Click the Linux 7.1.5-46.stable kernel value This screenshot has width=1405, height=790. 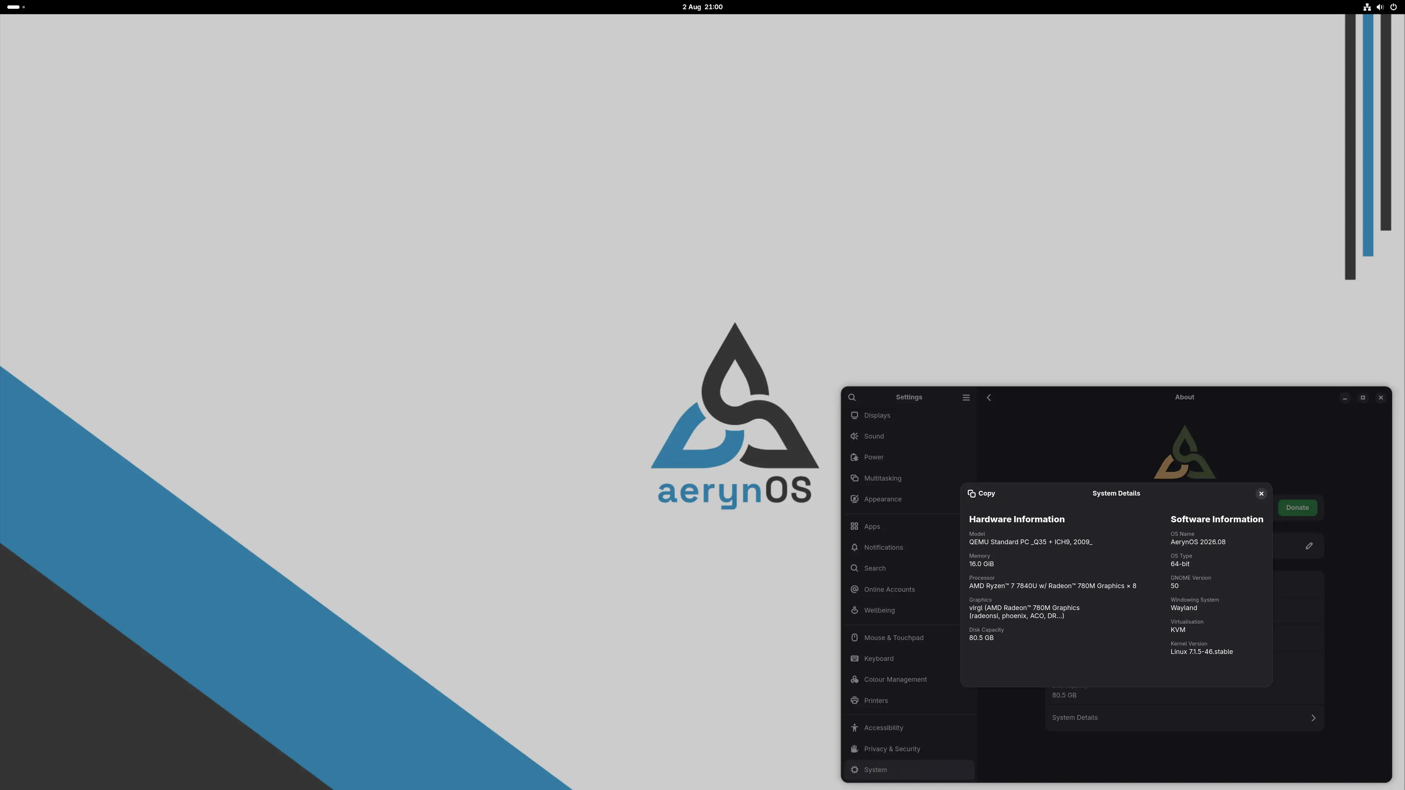coord(1202,651)
